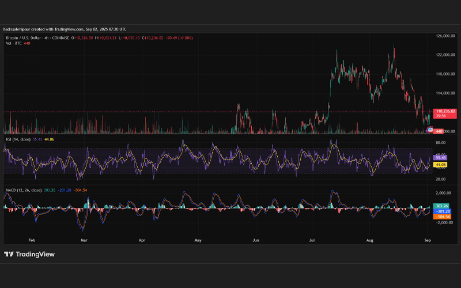Click the 122,000.00 price axis label
Viewport: 461px width, 288px height.
[x=445, y=55]
